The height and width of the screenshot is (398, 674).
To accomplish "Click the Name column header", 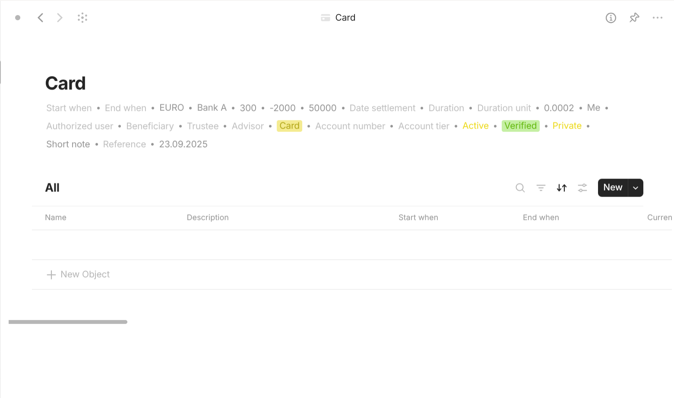I will 56,217.
